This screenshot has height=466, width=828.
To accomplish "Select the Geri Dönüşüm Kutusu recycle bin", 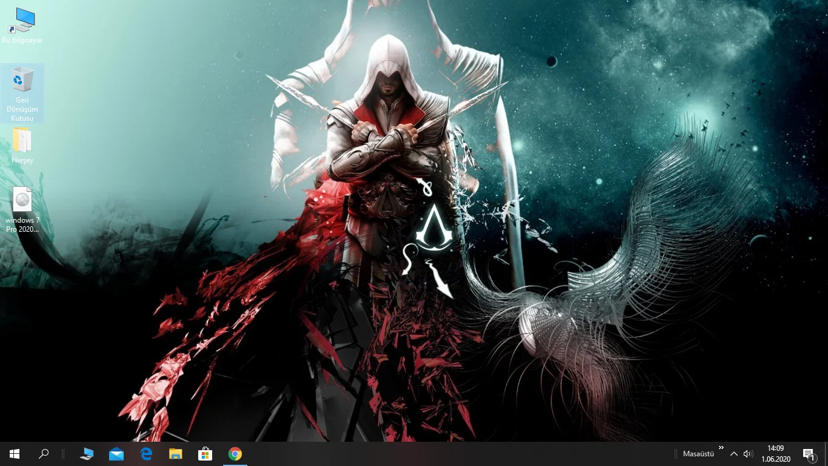I will (22, 93).
